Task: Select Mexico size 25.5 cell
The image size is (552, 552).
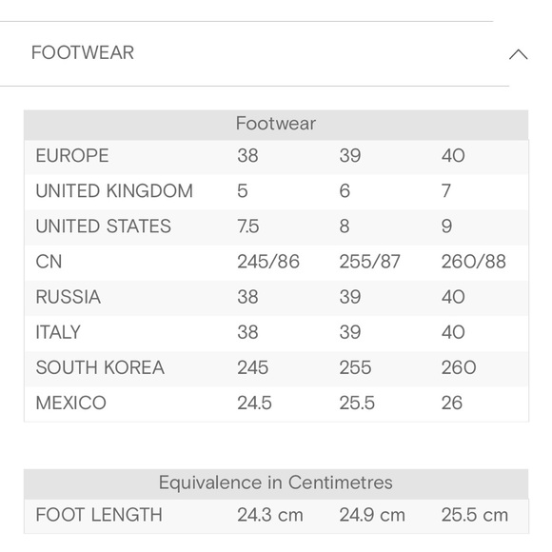Action: click(357, 403)
